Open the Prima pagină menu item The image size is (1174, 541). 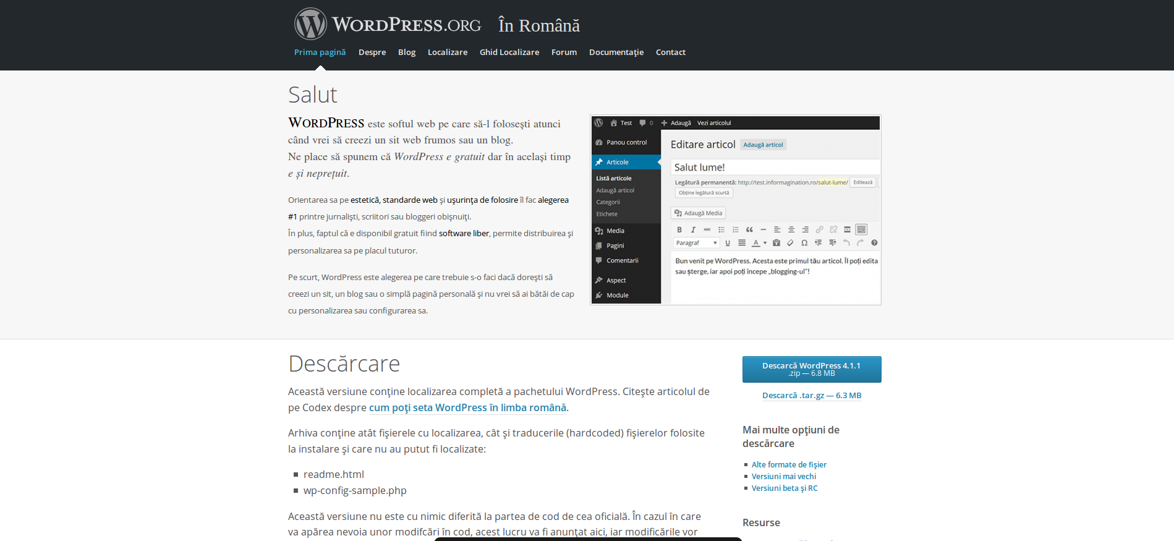pos(320,53)
